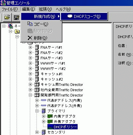Choose コピー(C) from edit menu
The width and height of the screenshot is (133, 135).
click(41, 24)
